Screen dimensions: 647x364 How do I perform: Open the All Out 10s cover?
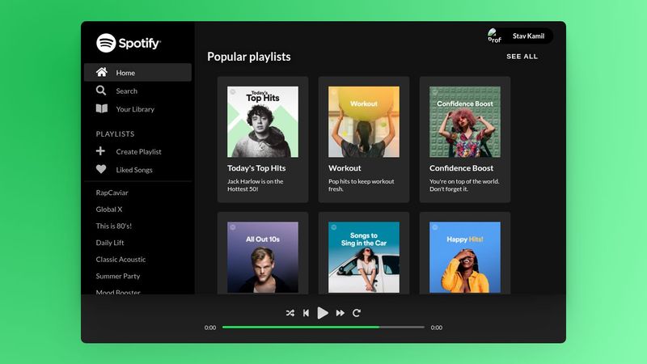(263, 257)
